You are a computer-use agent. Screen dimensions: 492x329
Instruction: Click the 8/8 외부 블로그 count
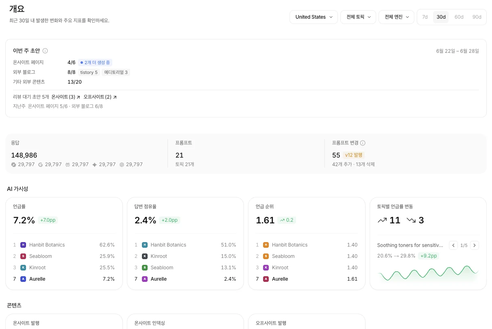pyautogui.click(x=72, y=72)
